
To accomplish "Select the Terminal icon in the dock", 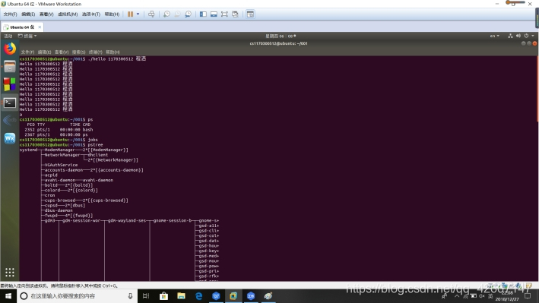I will [10, 103].
